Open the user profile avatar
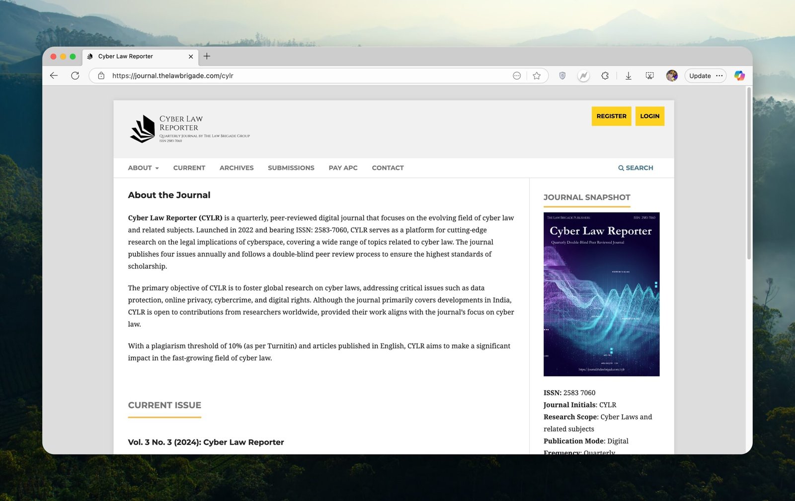The height and width of the screenshot is (501, 795). point(672,75)
